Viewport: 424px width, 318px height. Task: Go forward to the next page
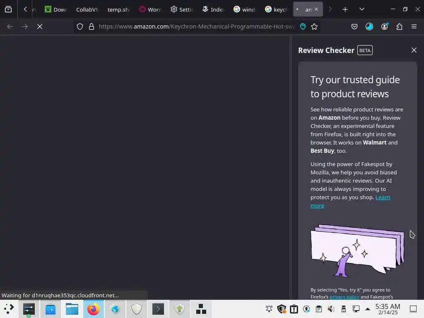click(x=25, y=26)
